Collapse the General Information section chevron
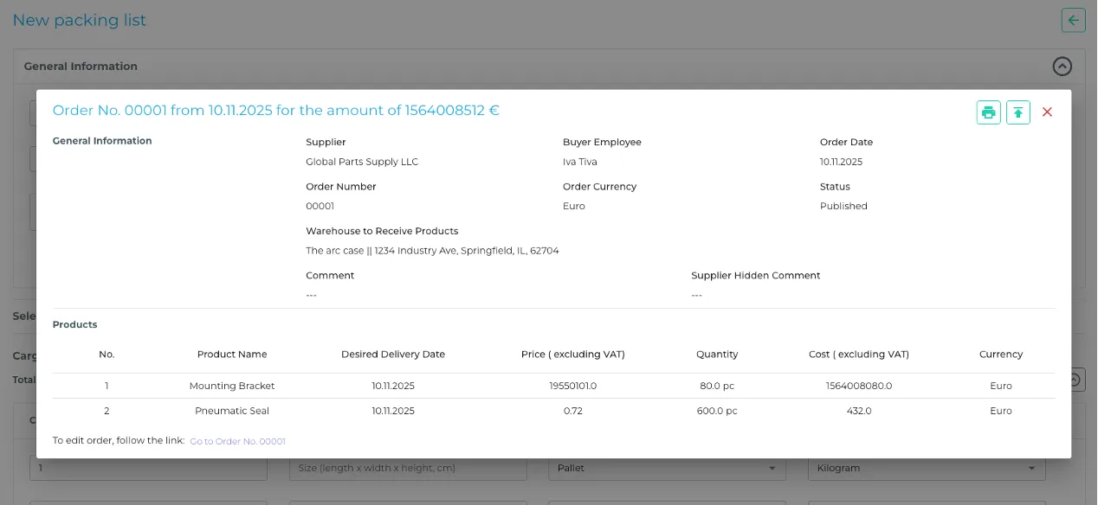 pyautogui.click(x=1062, y=66)
